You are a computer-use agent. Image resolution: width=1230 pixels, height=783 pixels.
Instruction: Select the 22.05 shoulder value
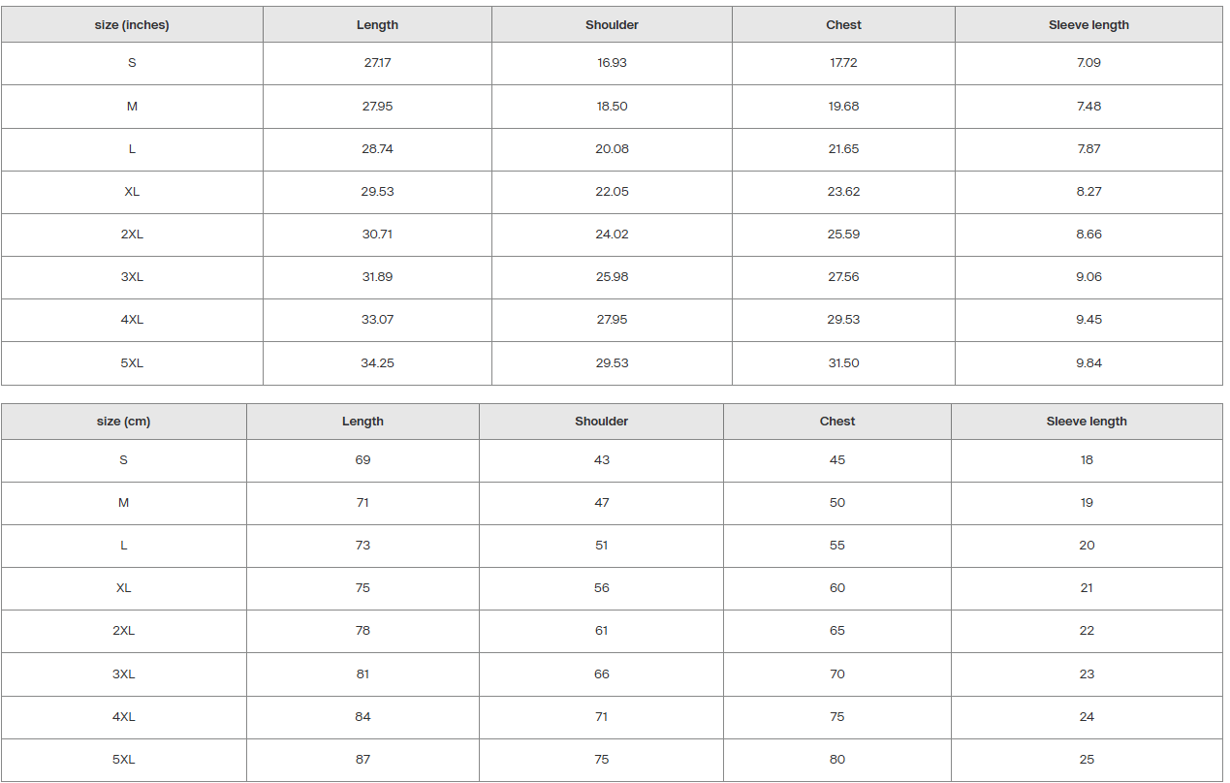612,192
